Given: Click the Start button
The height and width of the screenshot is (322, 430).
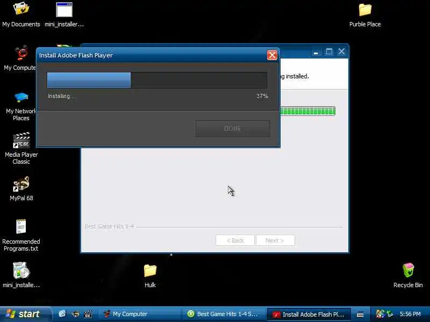Looking at the screenshot, I should (25, 314).
